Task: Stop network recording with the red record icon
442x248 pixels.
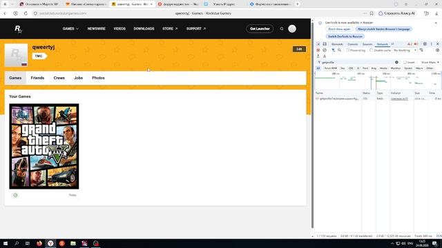Action: click(x=318, y=50)
